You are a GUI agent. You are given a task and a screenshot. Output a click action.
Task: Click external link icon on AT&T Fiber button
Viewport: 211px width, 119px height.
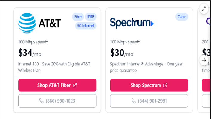75,85
